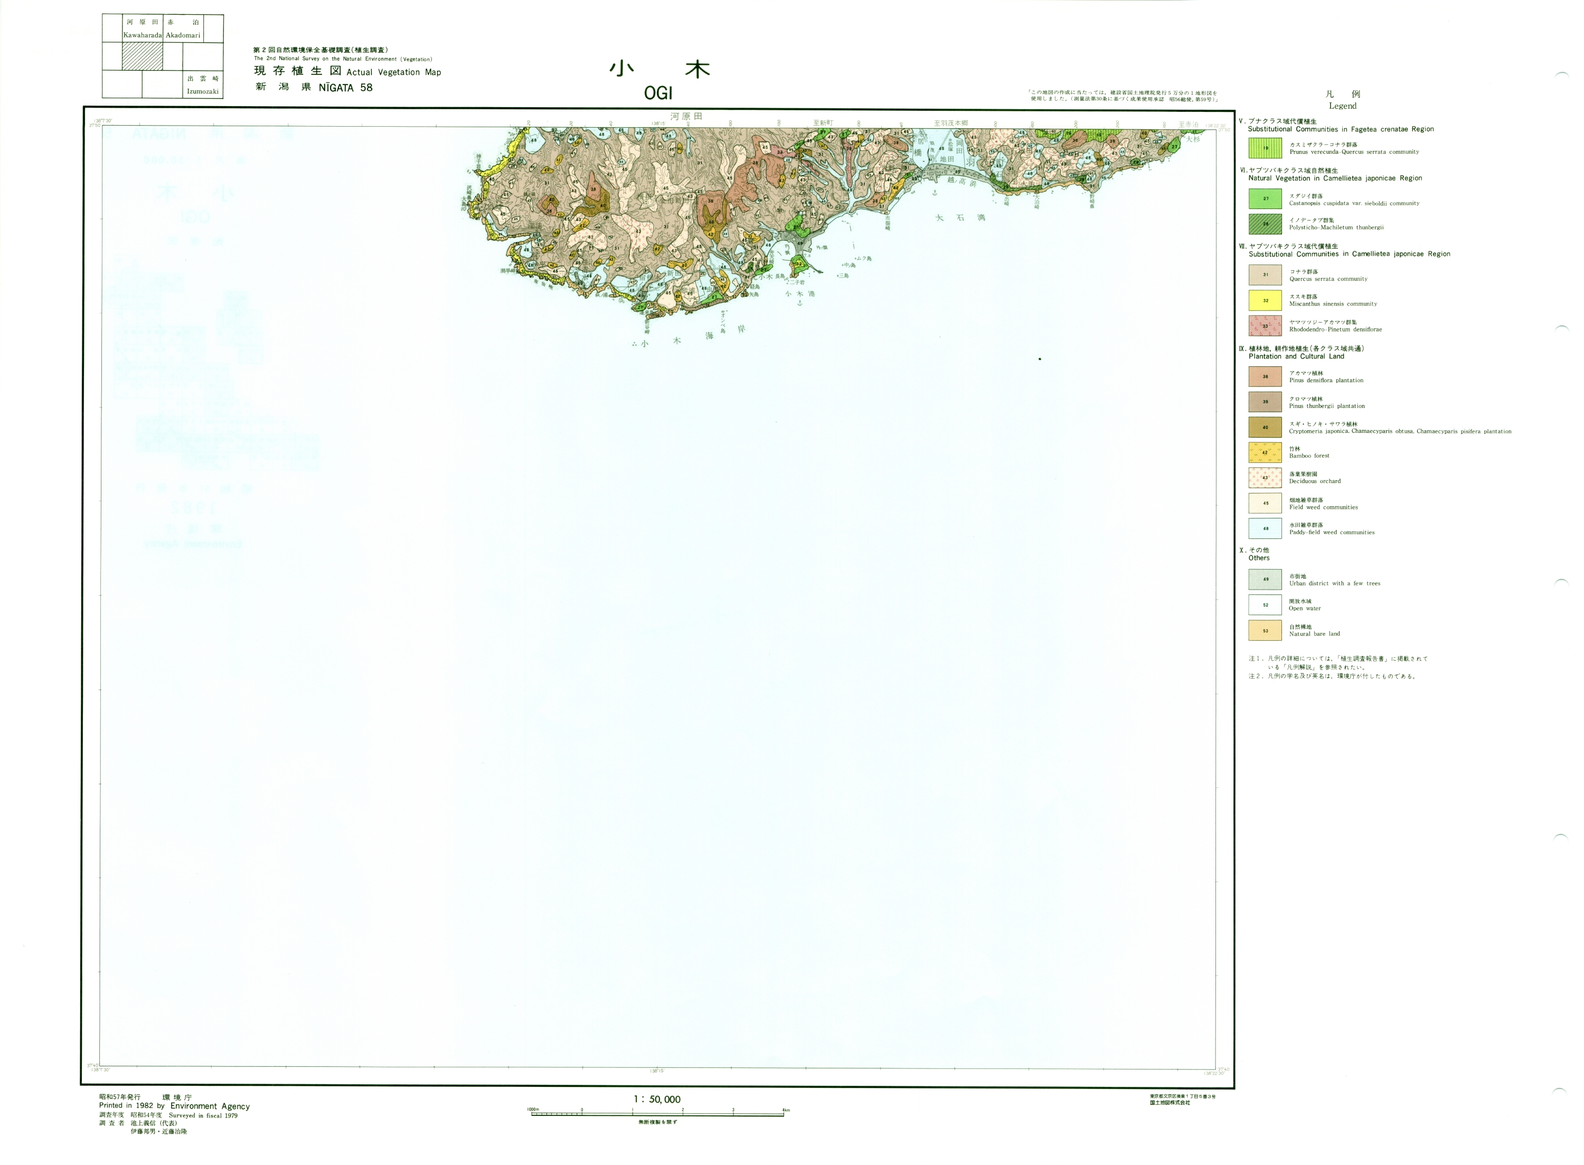Click swatch 42 Bamboo forest
The image size is (1584, 1165).
coord(1265,453)
